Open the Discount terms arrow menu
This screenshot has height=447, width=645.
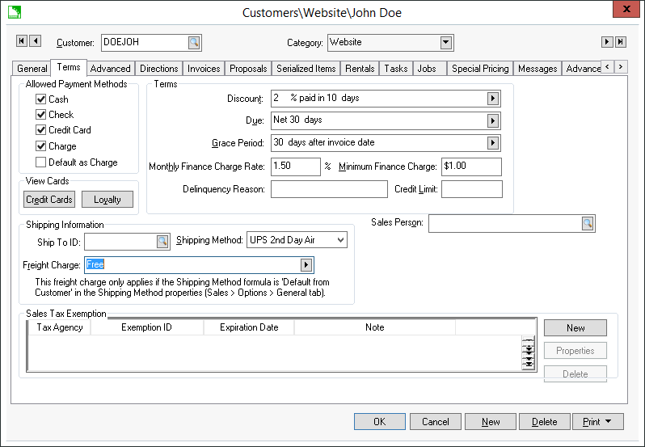pos(492,99)
